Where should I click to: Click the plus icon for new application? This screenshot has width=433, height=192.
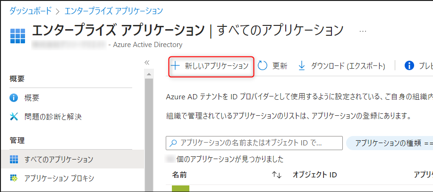[x=175, y=66]
